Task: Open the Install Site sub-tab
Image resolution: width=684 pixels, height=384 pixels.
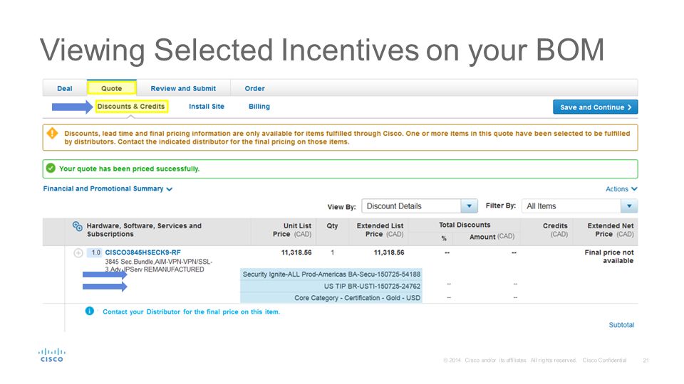Action: 207,106
